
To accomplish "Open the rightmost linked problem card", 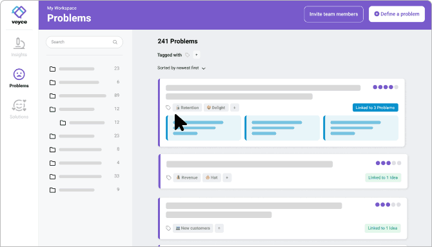I will [x=360, y=128].
